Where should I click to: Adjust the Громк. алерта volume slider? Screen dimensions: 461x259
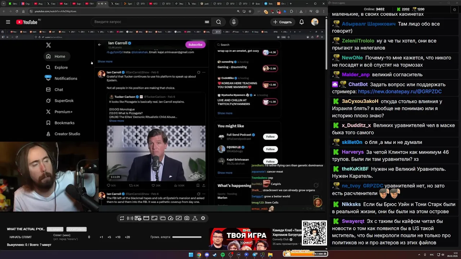[x=187, y=237]
